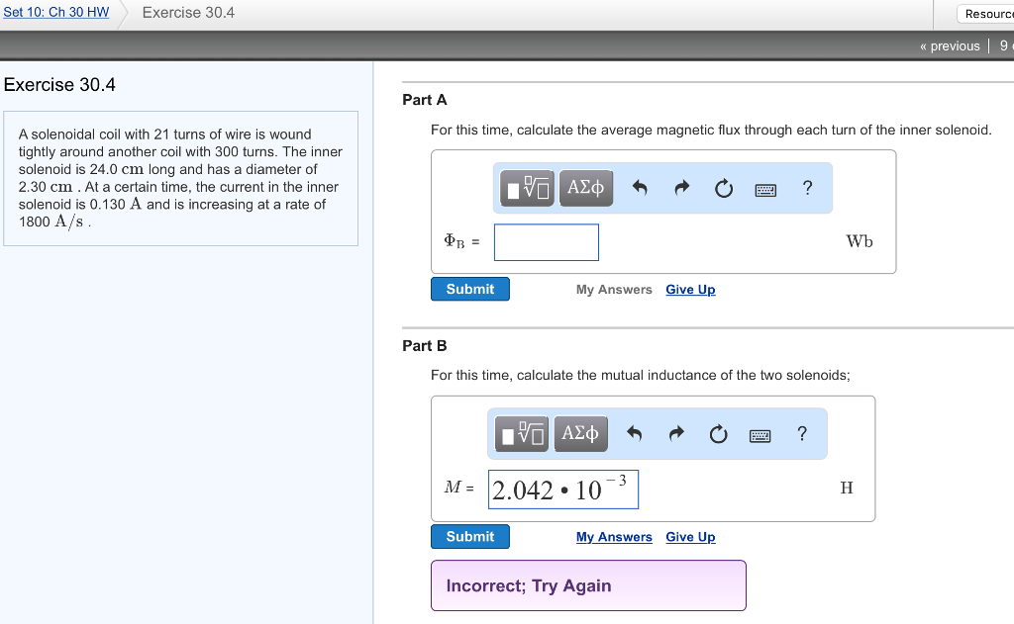Insert Greek symbols using ΑΣφ in Part B

(x=580, y=433)
